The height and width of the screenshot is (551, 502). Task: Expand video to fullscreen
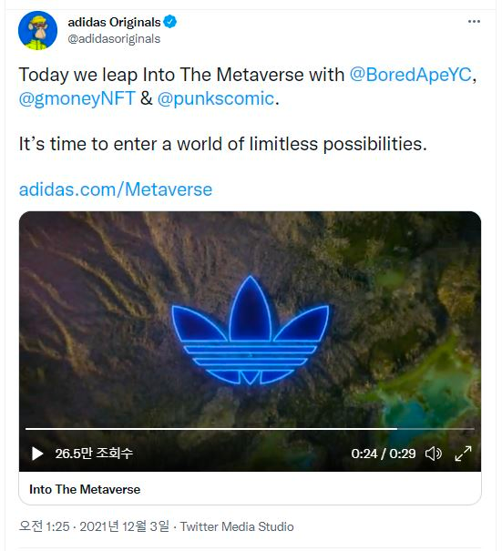463,454
